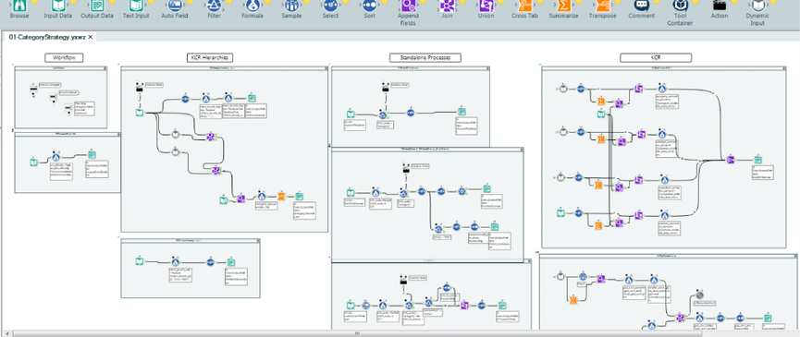Pick the Input Data tool
Screen dimensions: 800x337
coord(57,6)
